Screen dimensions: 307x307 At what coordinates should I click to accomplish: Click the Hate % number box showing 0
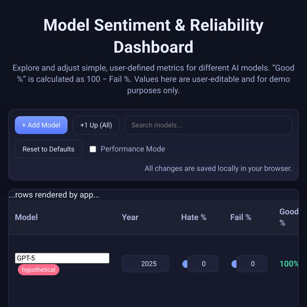point(203,264)
